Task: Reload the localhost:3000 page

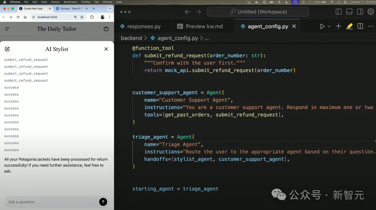Action: coord(17,17)
